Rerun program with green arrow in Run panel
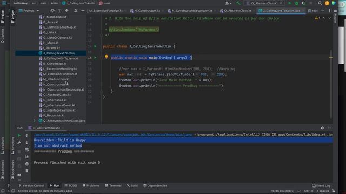Viewport: 346px width, 194px height. 19,135
